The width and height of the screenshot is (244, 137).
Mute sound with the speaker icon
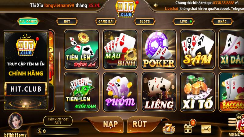(155, 5)
